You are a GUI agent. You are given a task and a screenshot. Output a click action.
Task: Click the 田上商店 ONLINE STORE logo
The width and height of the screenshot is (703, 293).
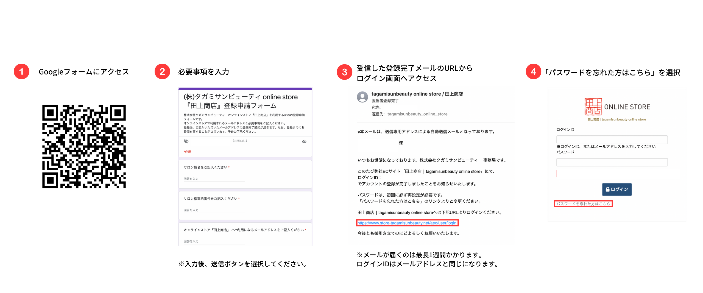click(617, 107)
